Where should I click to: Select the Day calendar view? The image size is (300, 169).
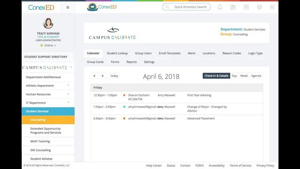pos(234,76)
